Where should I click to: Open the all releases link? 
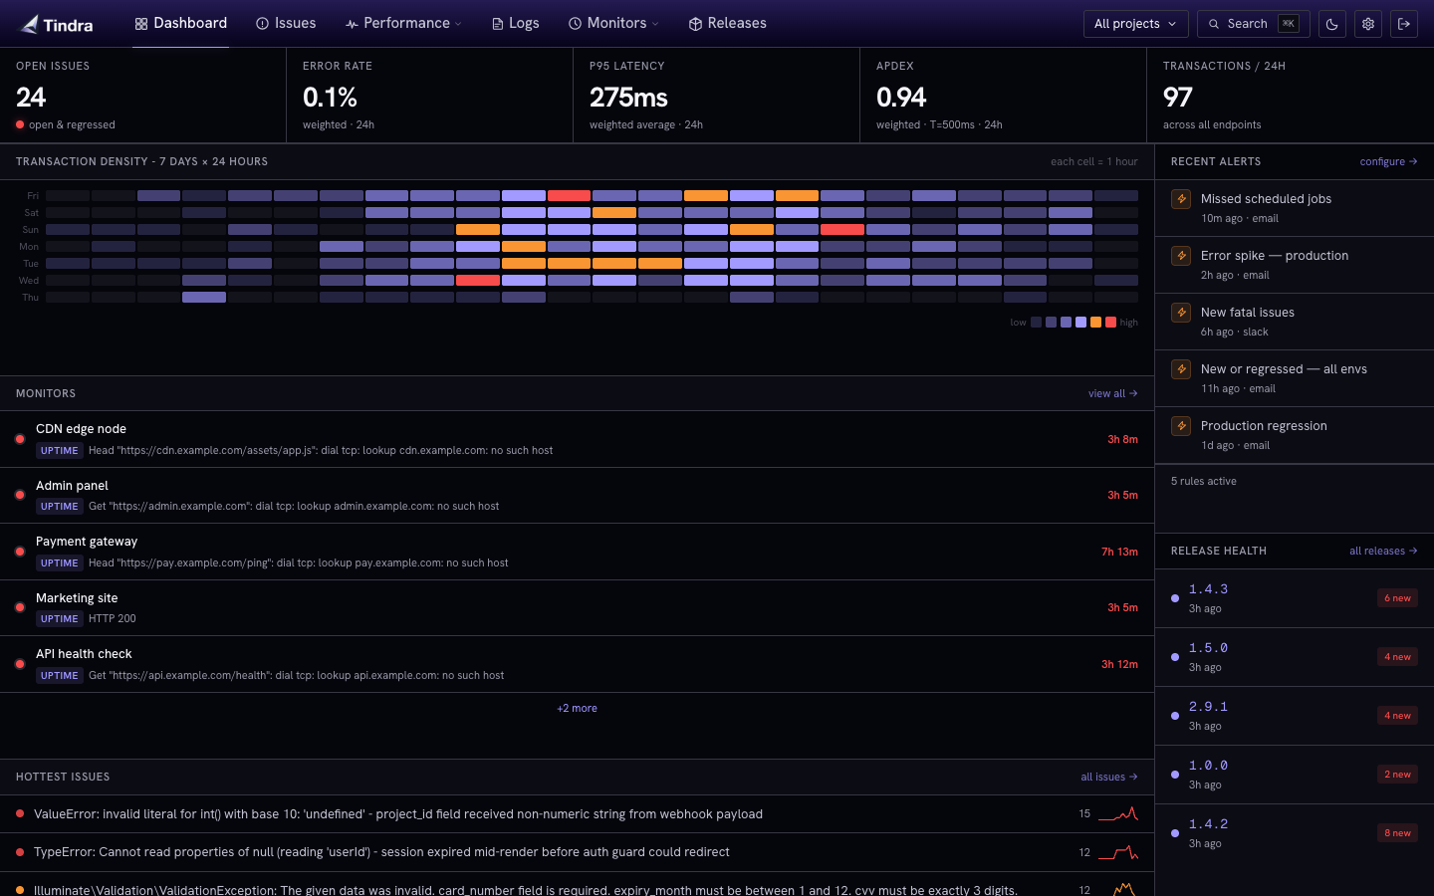tap(1383, 551)
